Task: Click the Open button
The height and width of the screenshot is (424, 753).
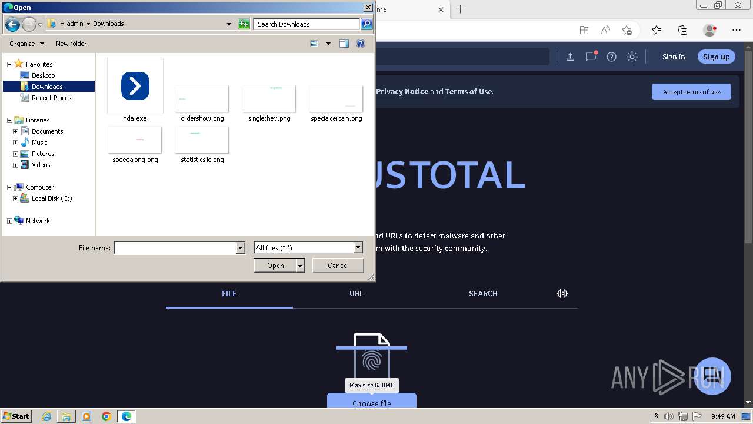Action: point(275,266)
